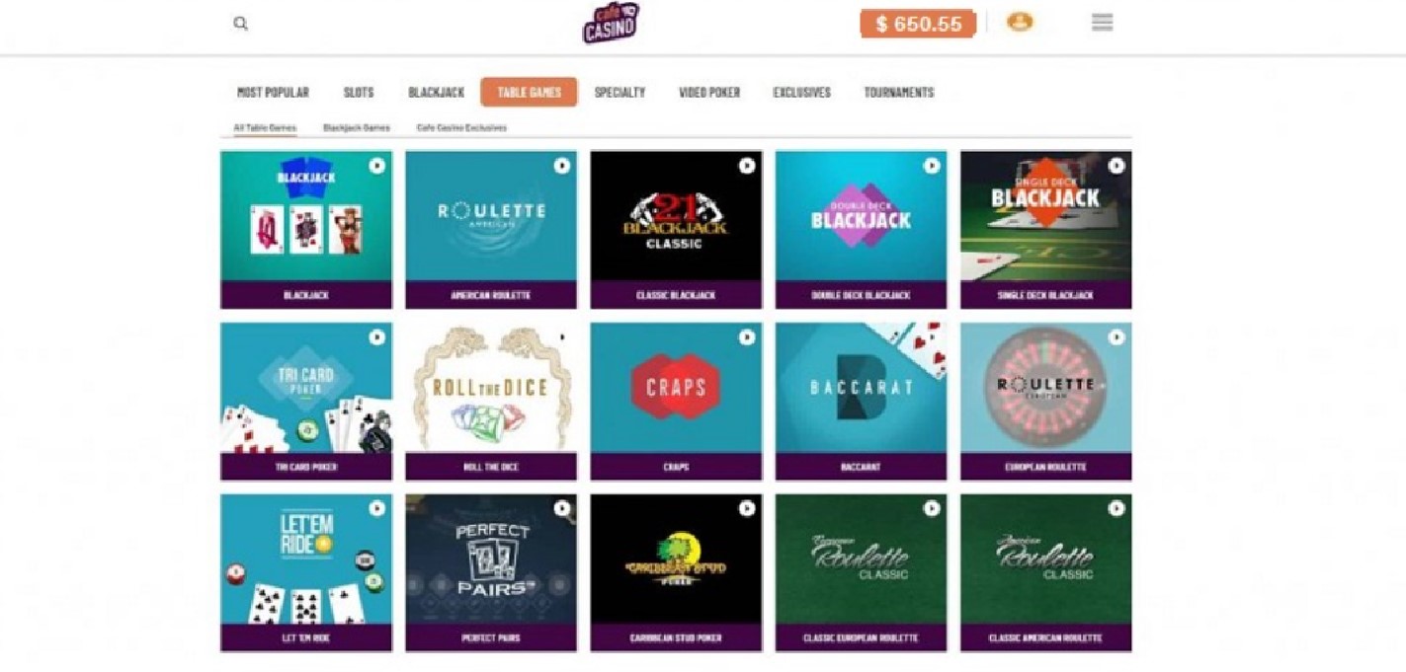
Task: Open the Baccarat game thumbnail
Action: click(x=861, y=401)
